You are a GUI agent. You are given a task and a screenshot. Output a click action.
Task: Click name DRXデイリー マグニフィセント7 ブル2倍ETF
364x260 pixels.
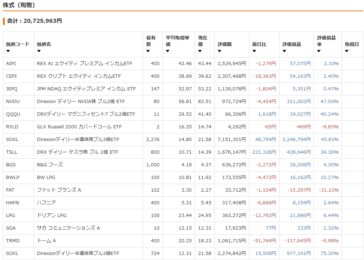86,114
